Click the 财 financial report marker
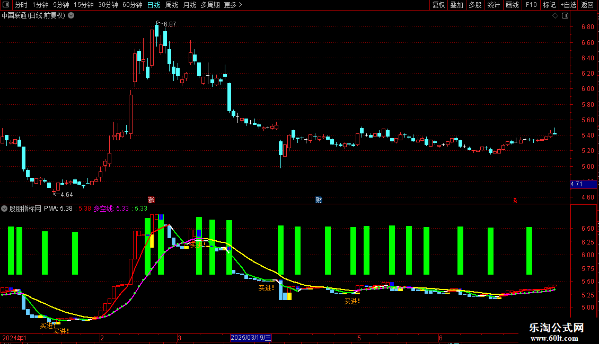599x344 pixels. click(x=319, y=200)
